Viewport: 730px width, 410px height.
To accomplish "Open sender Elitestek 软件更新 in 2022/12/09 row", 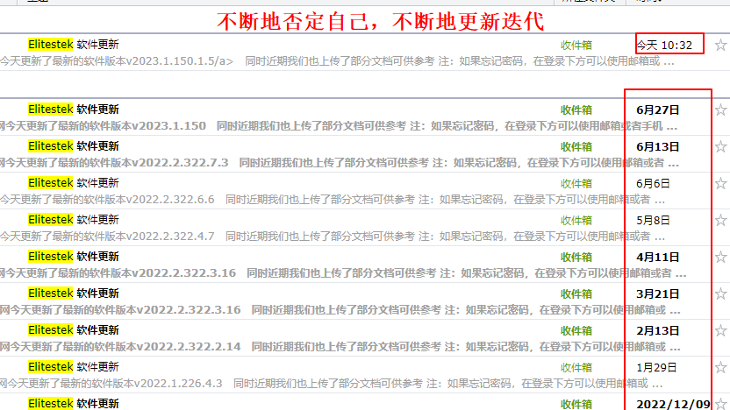I will pos(73,404).
